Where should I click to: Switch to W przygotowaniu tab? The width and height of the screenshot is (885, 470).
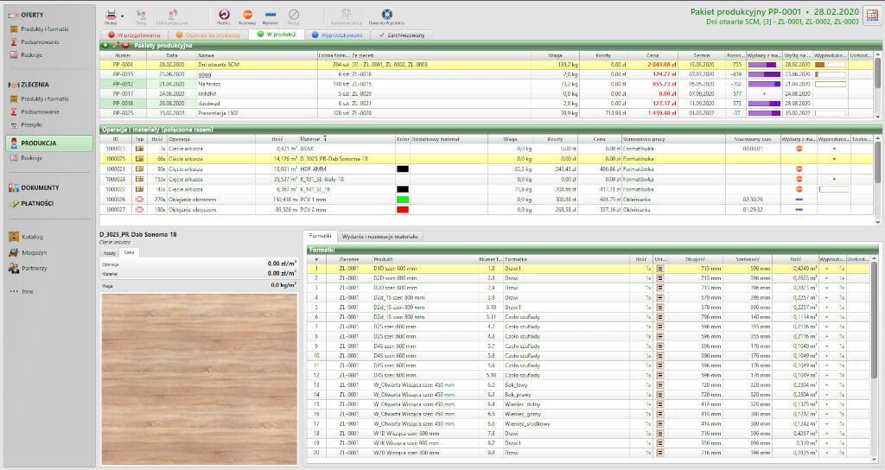134,35
